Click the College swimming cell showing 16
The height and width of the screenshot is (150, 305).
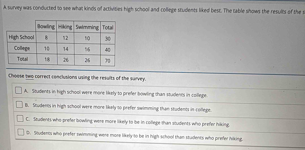coord(87,49)
